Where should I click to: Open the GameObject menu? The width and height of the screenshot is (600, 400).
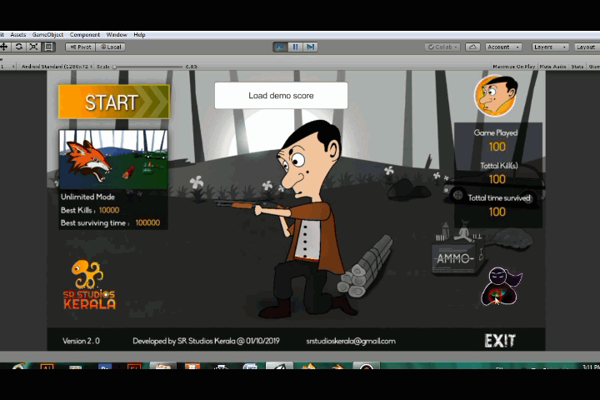(x=47, y=34)
